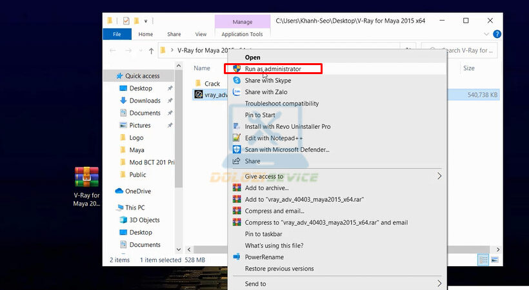Image resolution: width=529 pixels, height=290 pixels.
Task: Click the PowerRename icon in the context menu
Action: [237, 257]
